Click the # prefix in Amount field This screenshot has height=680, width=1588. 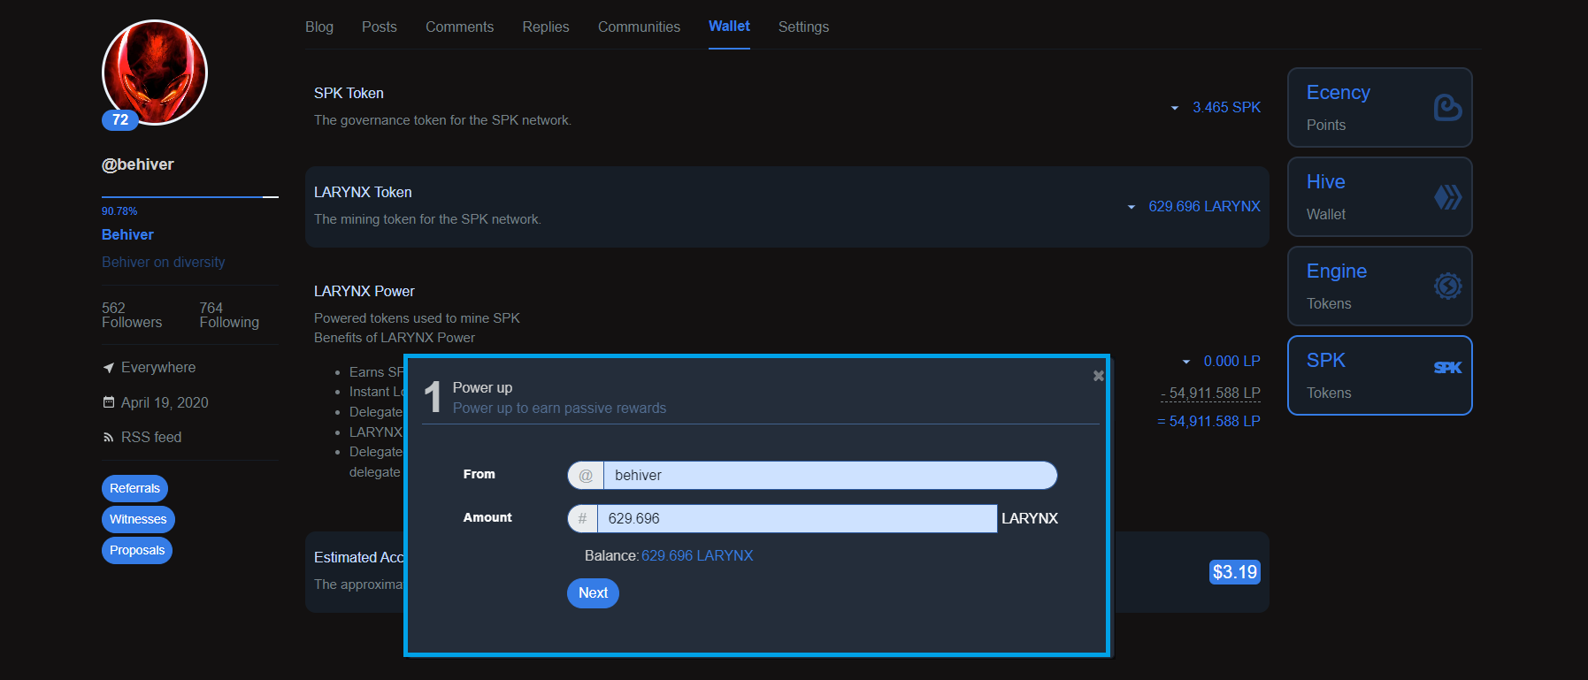pyautogui.click(x=582, y=518)
